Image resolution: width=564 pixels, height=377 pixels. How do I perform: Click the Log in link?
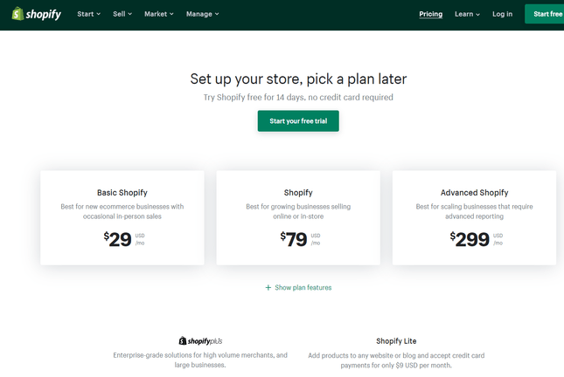click(502, 14)
